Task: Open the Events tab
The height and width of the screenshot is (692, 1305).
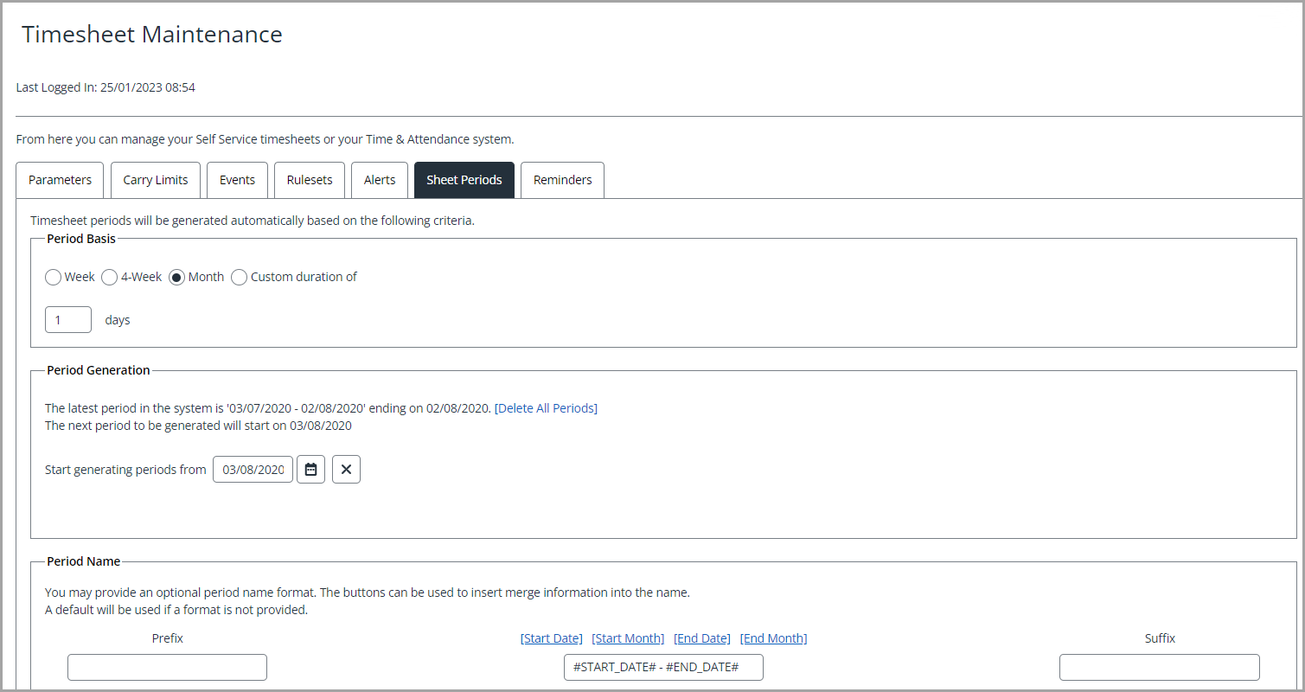Action: coord(237,179)
